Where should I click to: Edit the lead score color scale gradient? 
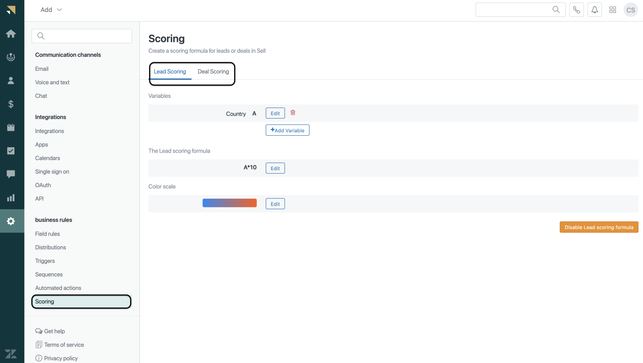275,203
